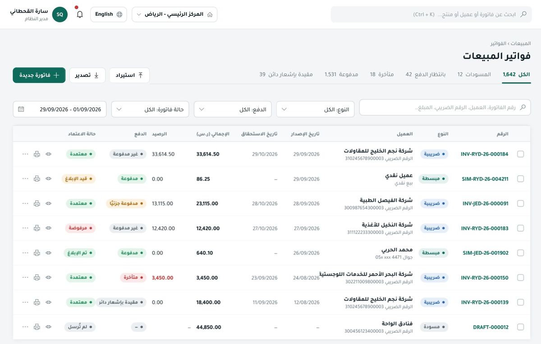Switch to the متأخرة 18 tab
The height and width of the screenshot is (344, 541).
point(382,74)
